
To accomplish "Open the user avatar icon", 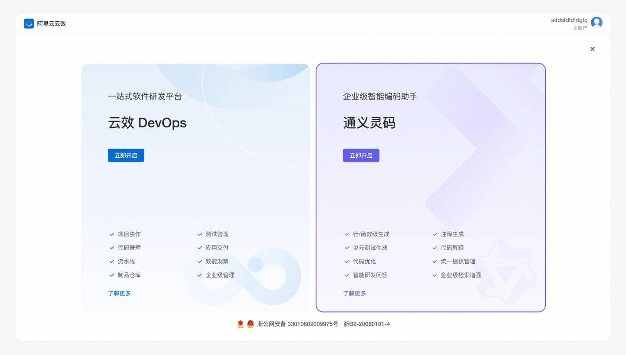I will pyautogui.click(x=596, y=23).
